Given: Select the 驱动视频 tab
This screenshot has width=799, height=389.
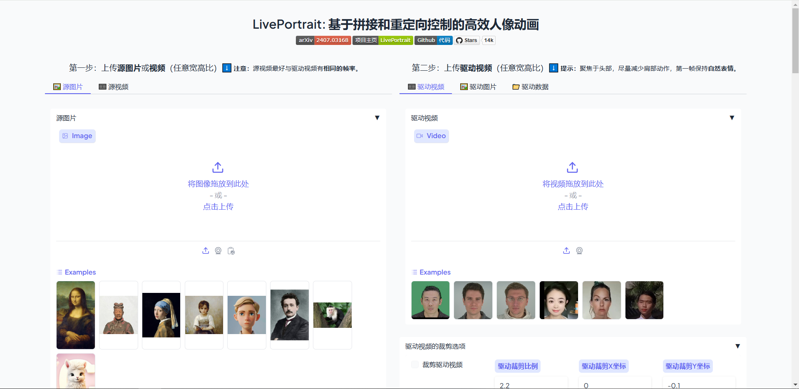Looking at the screenshot, I should 426,87.
